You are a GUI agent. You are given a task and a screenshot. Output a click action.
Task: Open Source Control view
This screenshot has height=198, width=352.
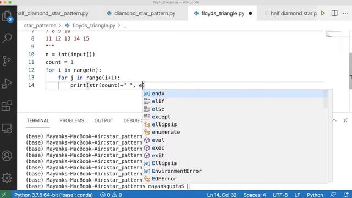(x=7, y=61)
